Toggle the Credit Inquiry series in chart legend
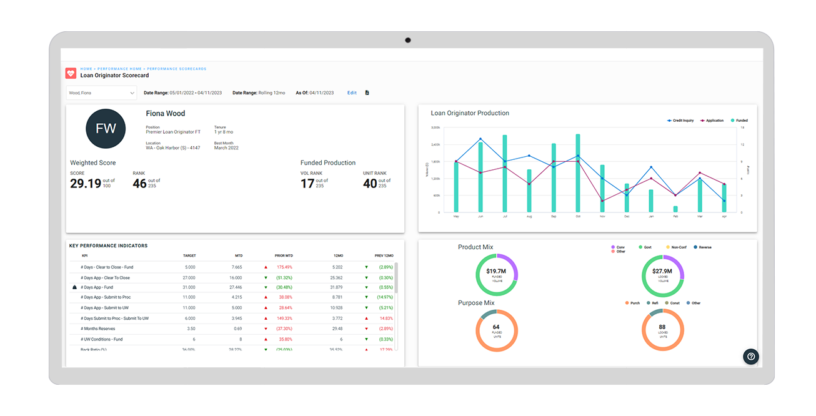 pyautogui.click(x=680, y=121)
